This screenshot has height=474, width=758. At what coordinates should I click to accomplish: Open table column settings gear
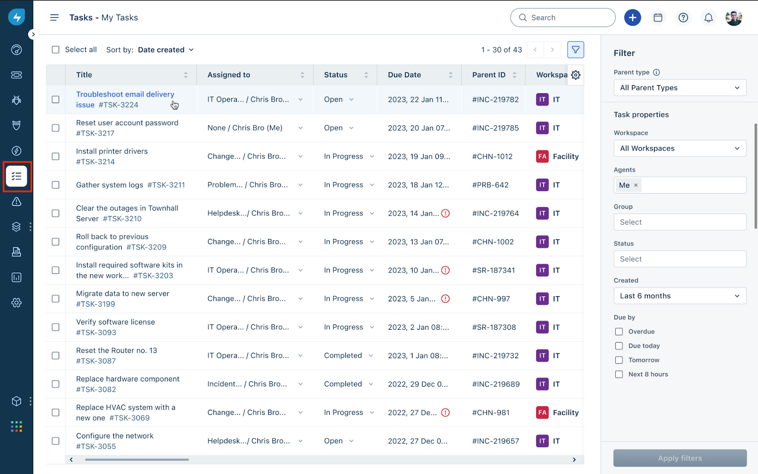pos(576,75)
